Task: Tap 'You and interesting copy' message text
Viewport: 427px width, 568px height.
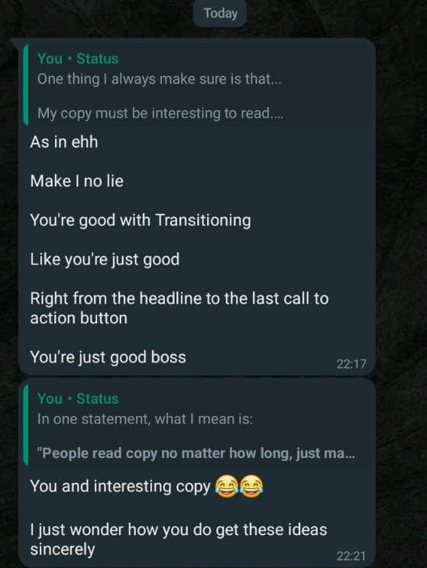Action: pyautogui.click(x=120, y=486)
